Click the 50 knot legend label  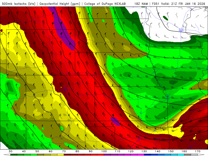coord(37,151)
